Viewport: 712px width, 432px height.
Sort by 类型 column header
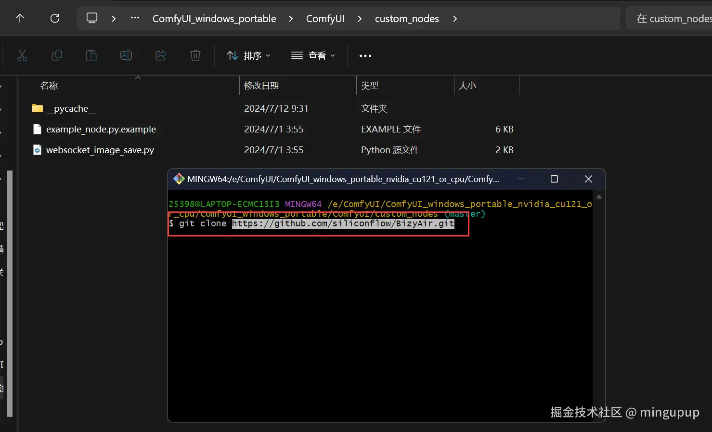click(x=370, y=85)
